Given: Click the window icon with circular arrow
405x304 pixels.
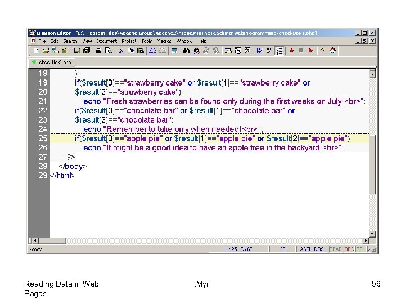Looking at the screenshot, I should click(237, 51).
